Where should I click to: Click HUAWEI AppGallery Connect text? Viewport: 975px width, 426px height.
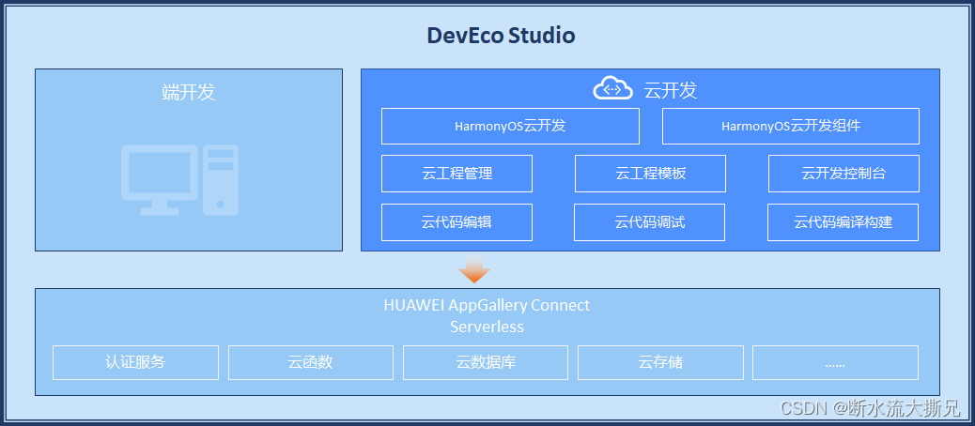click(487, 306)
